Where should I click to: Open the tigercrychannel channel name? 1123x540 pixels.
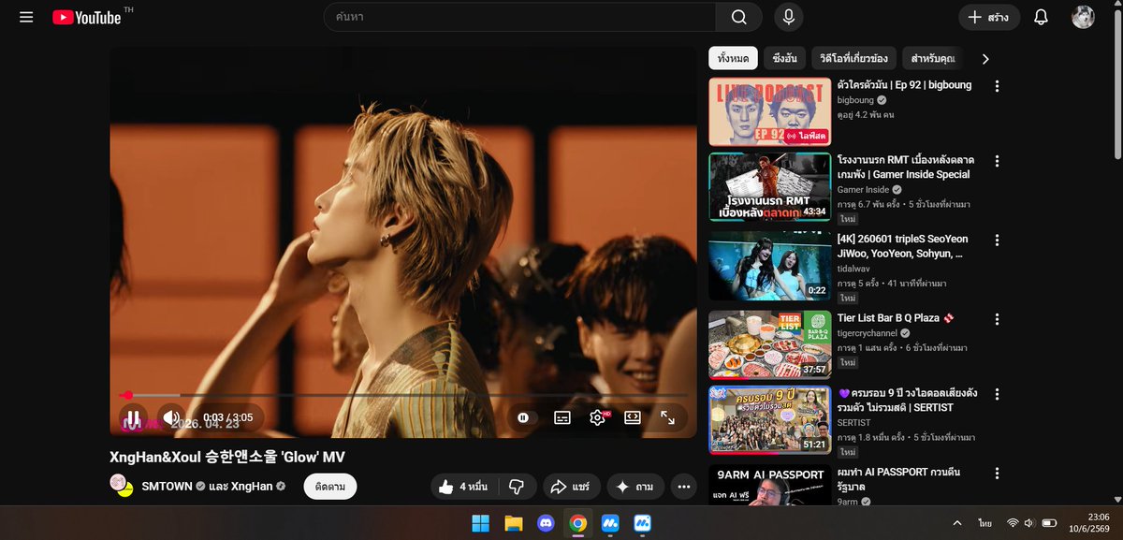pyautogui.click(x=868, y=333)
